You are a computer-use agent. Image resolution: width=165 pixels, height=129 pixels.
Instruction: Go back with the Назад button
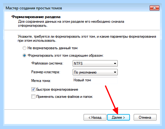[x=95, y=117]
